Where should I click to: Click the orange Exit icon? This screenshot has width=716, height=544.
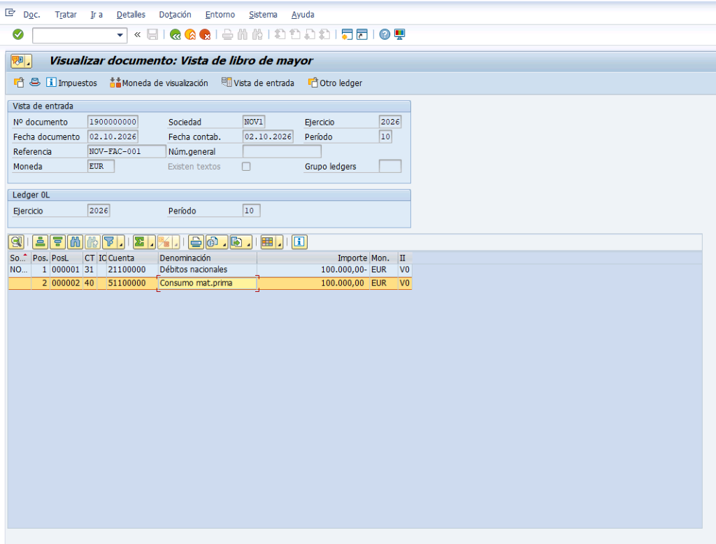tap(190, 34)
